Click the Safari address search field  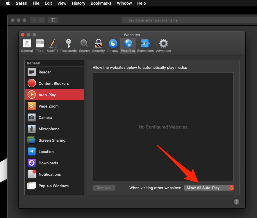coord(189,20)
